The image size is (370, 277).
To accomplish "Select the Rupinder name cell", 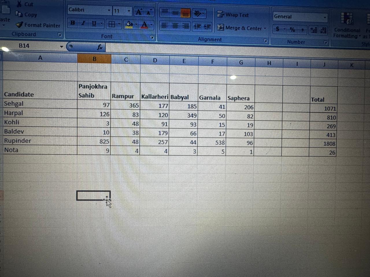I will [x=40, y=141].
